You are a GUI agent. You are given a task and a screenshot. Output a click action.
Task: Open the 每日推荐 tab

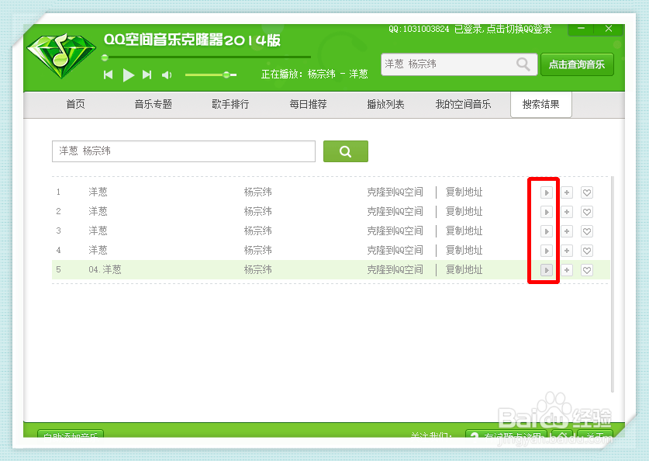pos(308,104)
